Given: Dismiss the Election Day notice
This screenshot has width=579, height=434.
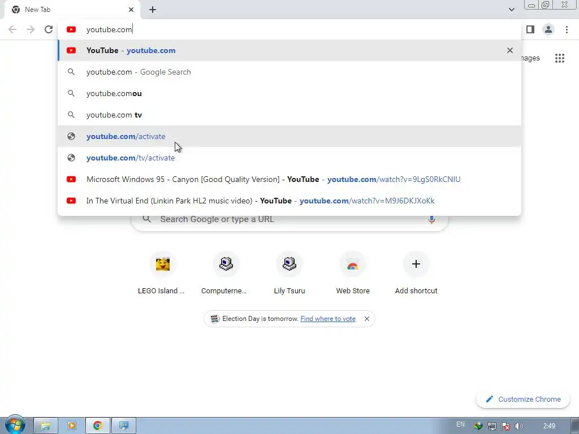Looking at the screenshot, I should tap(366, 319).
